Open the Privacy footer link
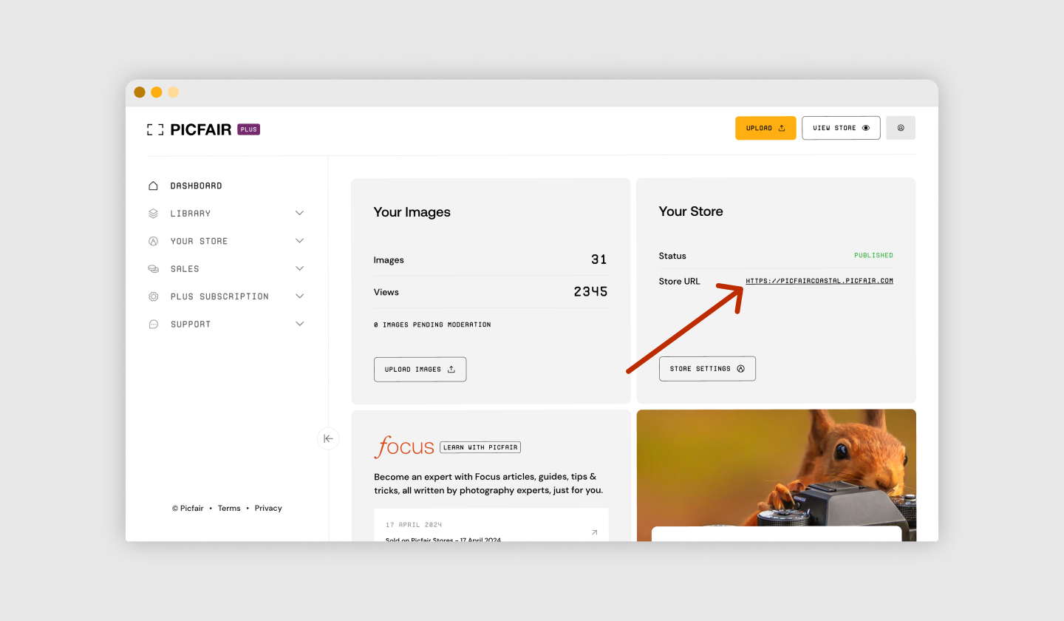 [x=268, y=508]
